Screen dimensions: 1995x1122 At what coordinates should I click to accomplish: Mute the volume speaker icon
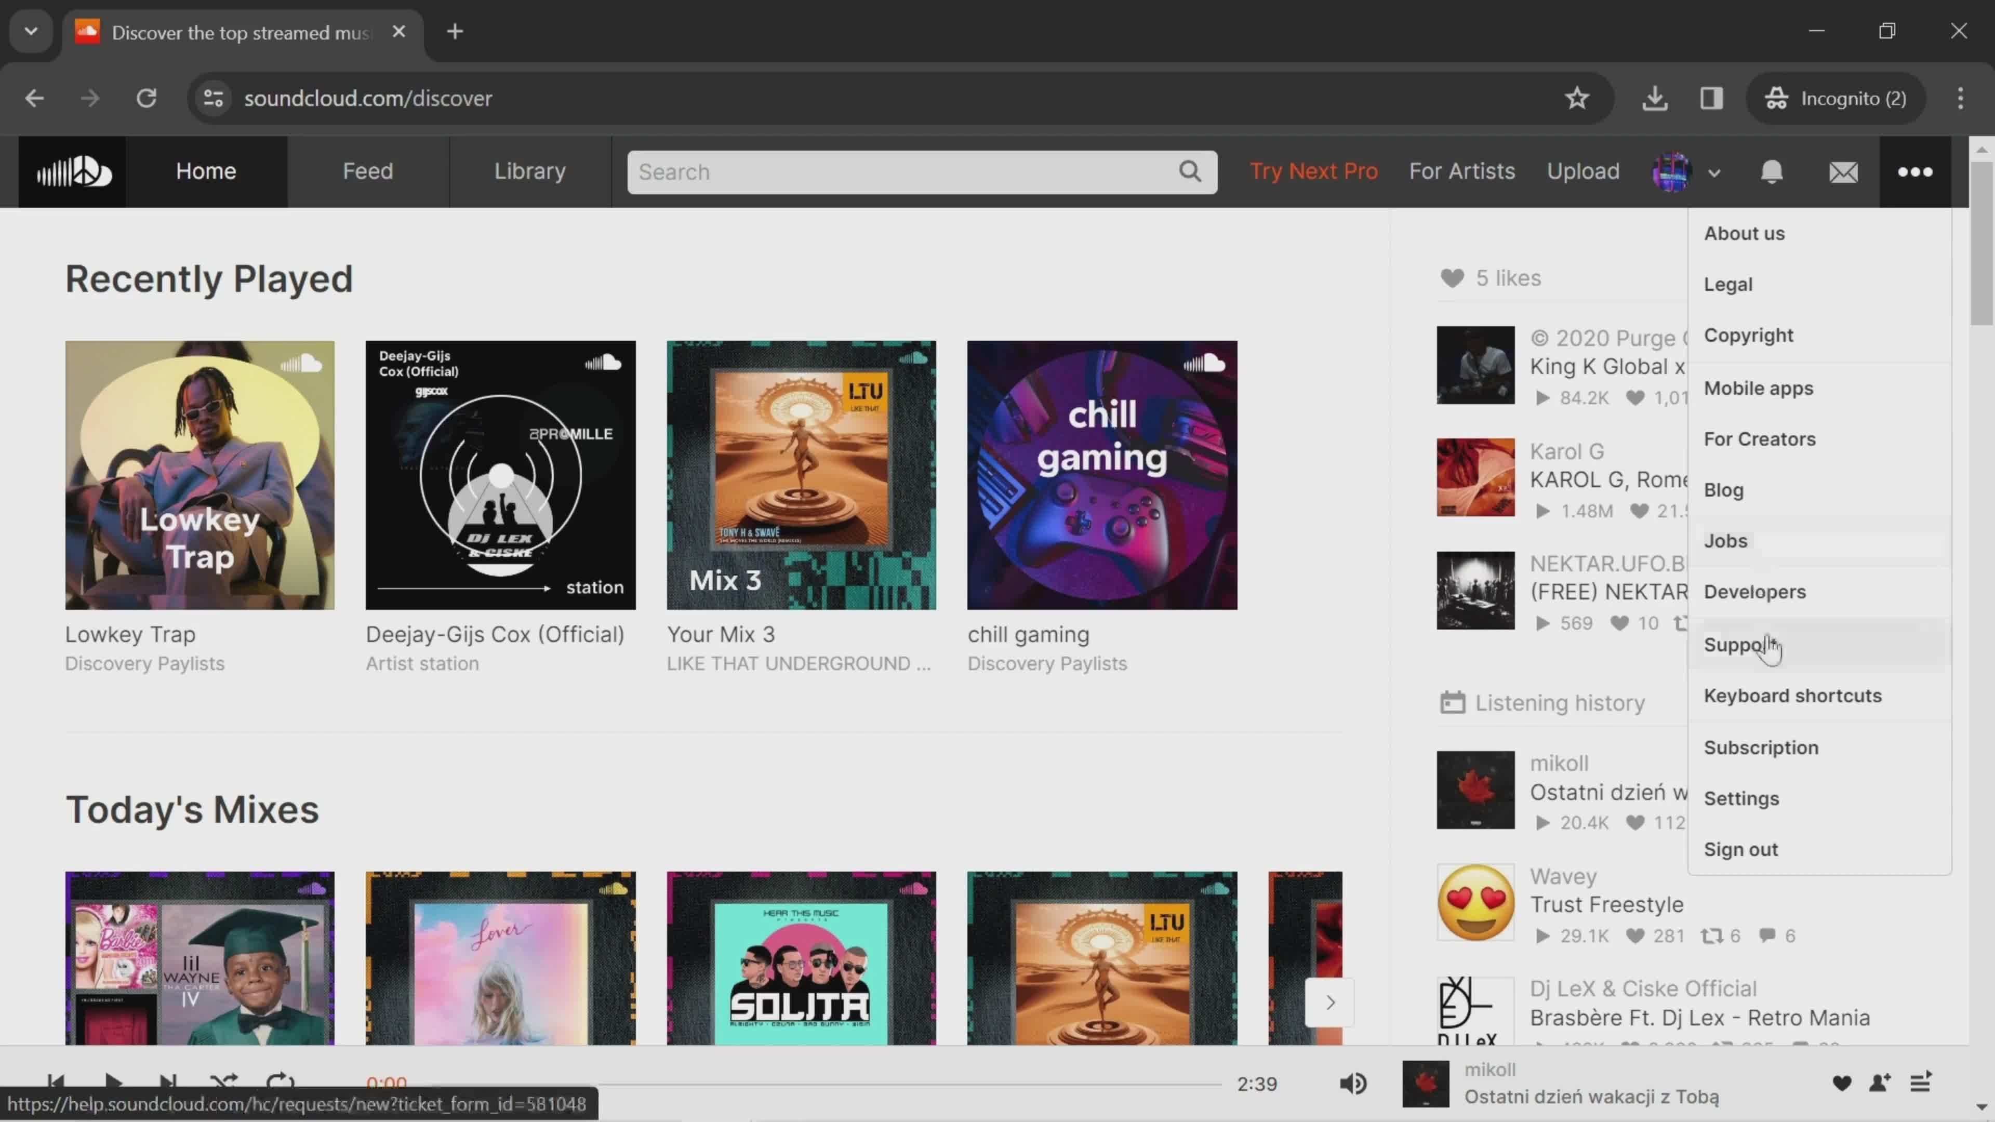pyautogui.click(x=1353, y=1083)
